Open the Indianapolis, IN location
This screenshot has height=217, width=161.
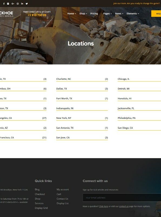pyautogui.click(x=82, y=108)
